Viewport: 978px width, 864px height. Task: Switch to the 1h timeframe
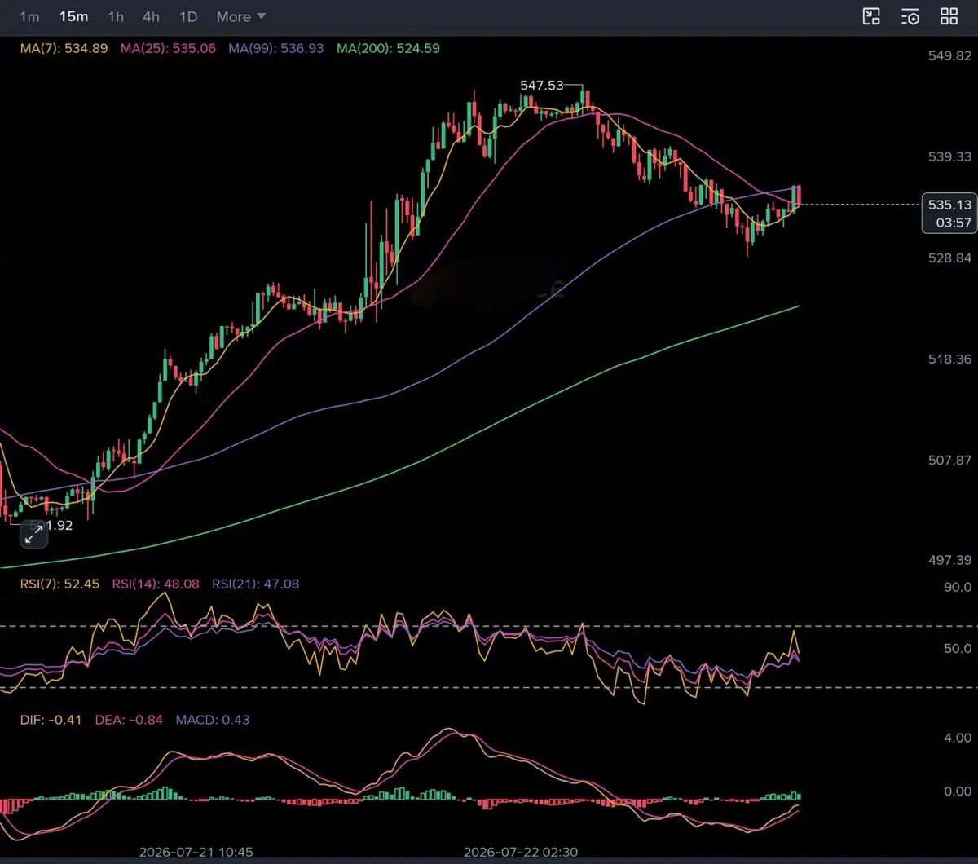(116, 16)
